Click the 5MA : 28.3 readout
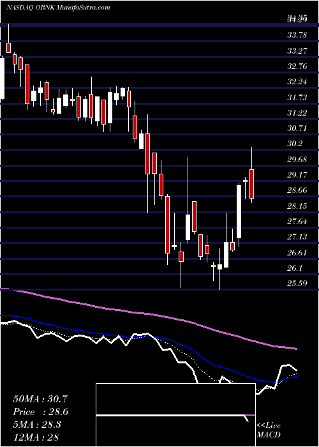The height and width of the screenshot is (447, 319). (x=38, y=425)
